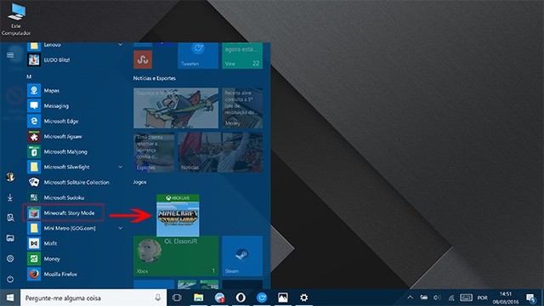Open the Money news tile
This screenshot has width=544, height=306.
(242, 108)
